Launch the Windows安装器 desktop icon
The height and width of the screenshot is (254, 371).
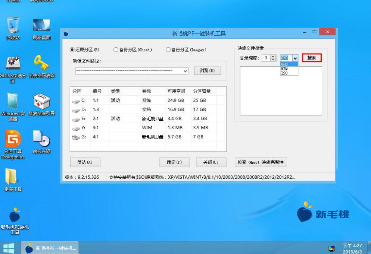click(x=13, y=107)
